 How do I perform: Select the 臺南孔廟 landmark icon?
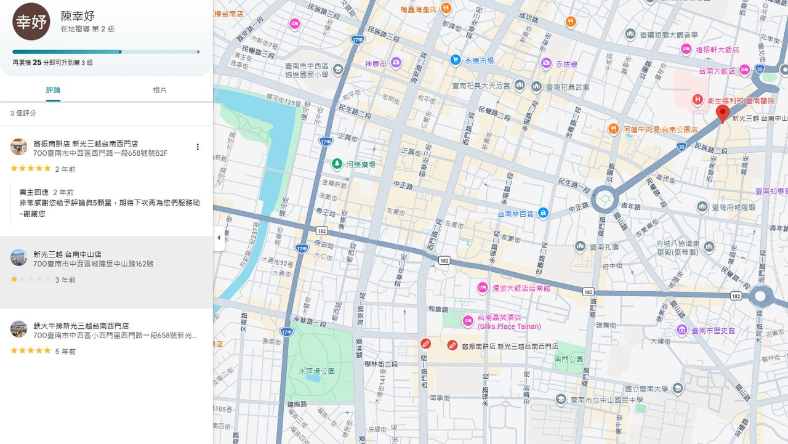coord(580,247)
